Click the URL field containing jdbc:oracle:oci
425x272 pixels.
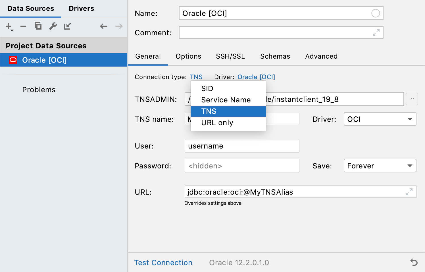click(284, 192)
